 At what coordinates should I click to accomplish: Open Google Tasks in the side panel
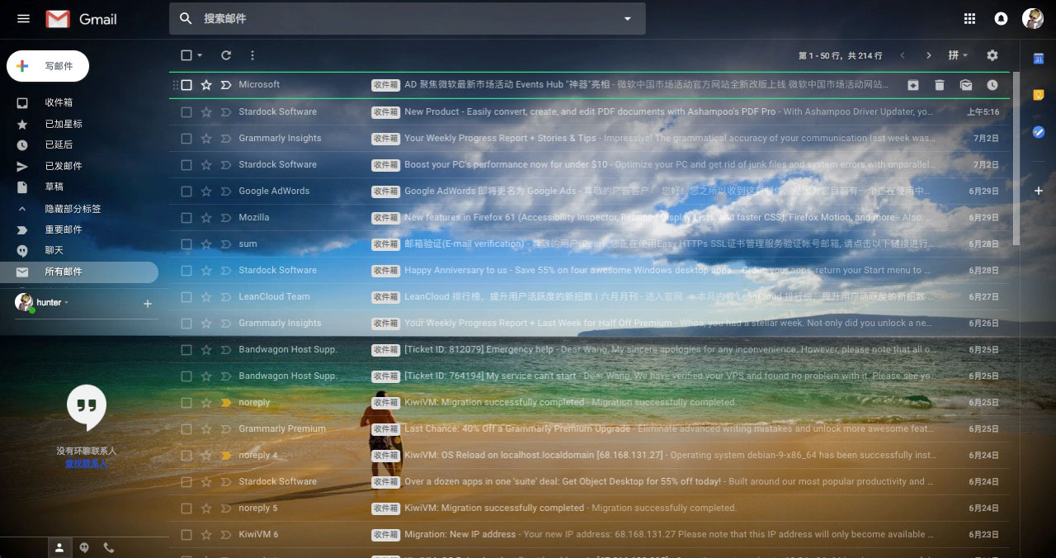point(1039,132)
